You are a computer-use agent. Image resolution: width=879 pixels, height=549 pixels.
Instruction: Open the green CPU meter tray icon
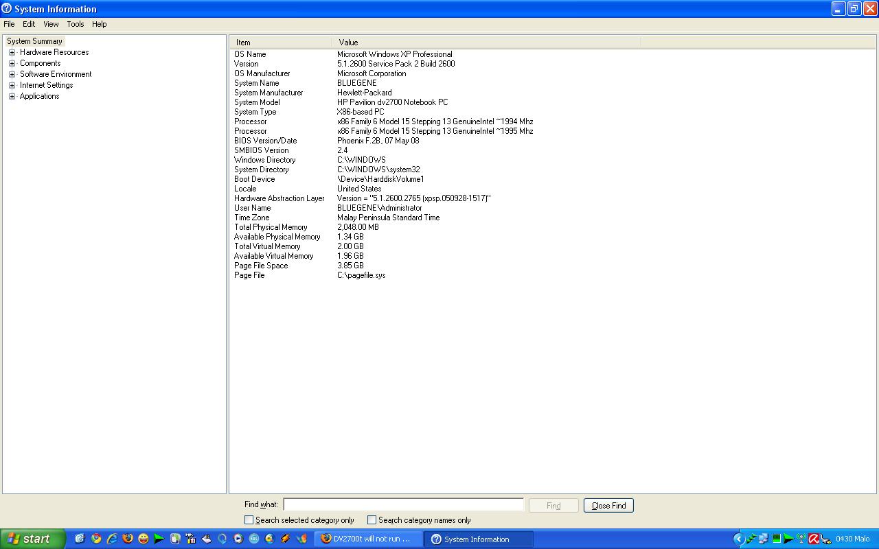click(x=777, y=539)
